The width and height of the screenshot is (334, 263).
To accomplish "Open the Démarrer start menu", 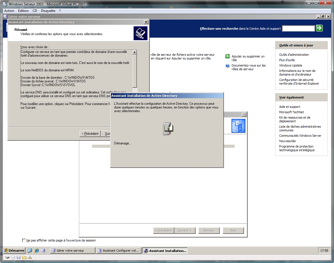I will point(14,251).
